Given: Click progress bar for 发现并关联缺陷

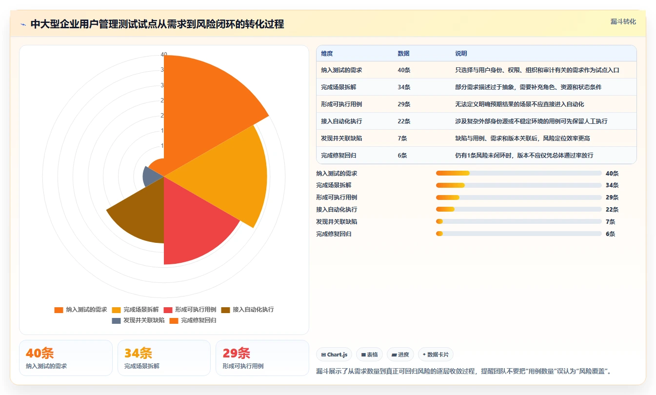Looking at the screenshot, I should pos(519,221).
